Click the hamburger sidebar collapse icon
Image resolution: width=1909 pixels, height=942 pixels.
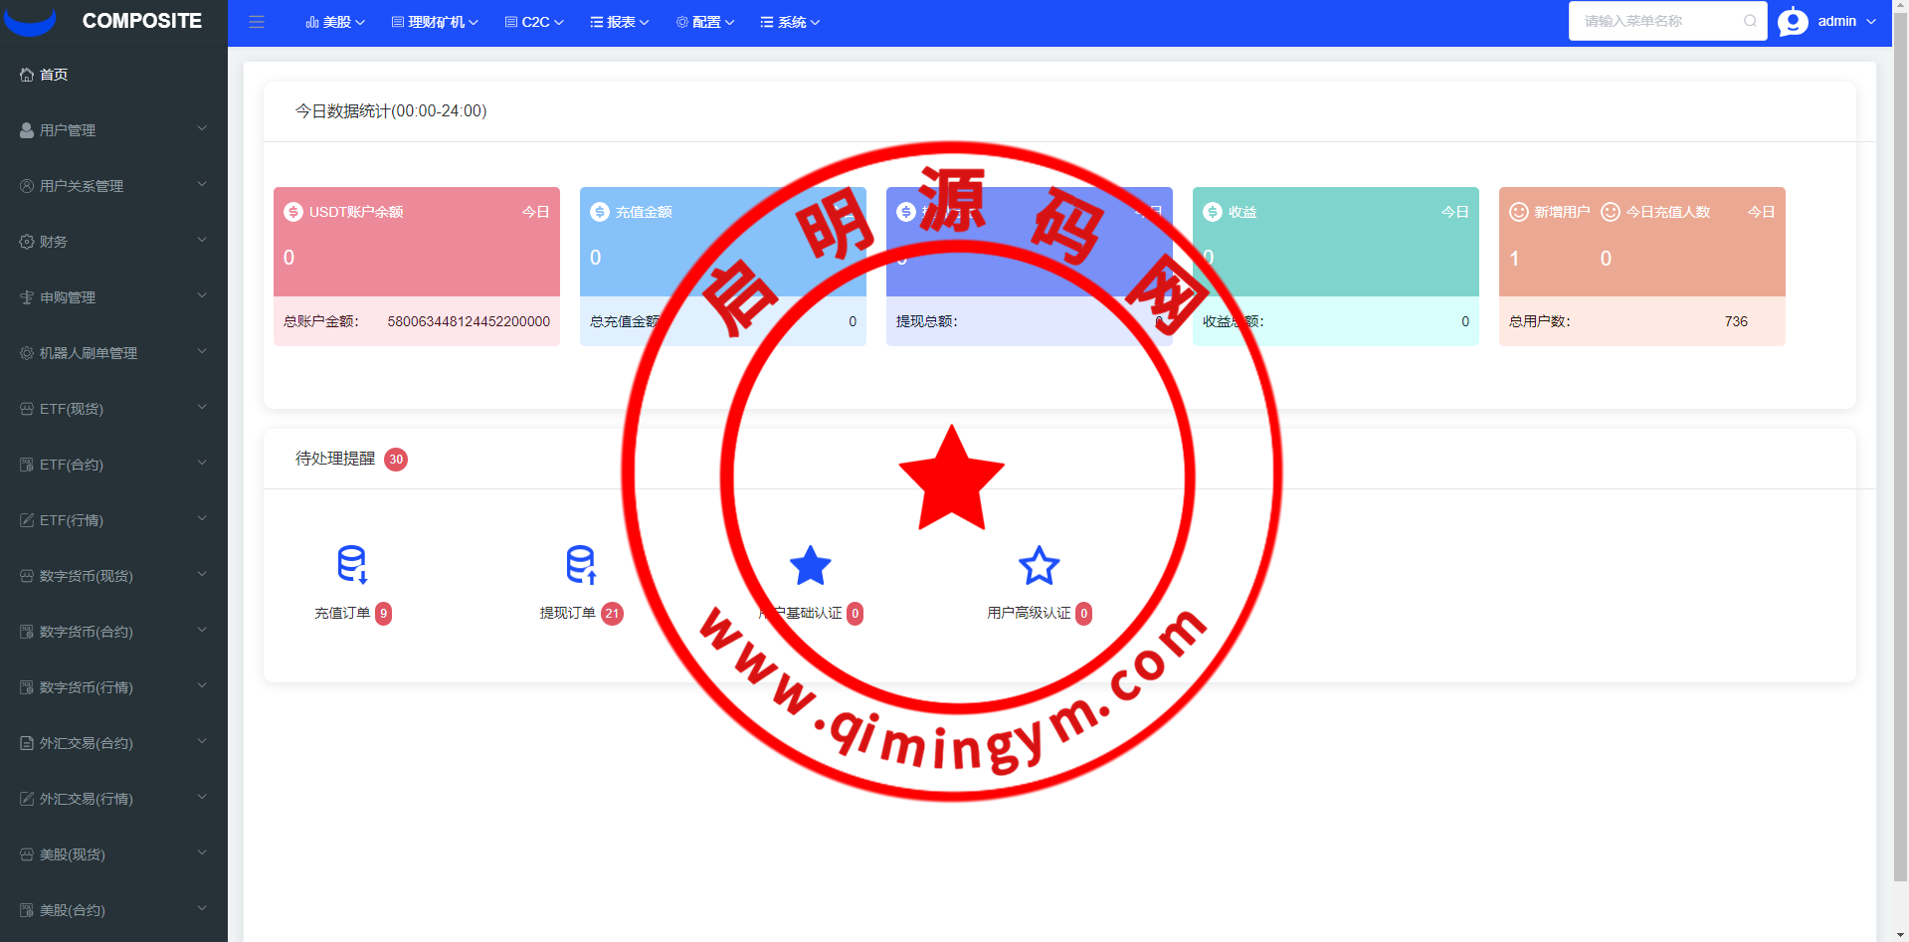[x=257, y=22]
